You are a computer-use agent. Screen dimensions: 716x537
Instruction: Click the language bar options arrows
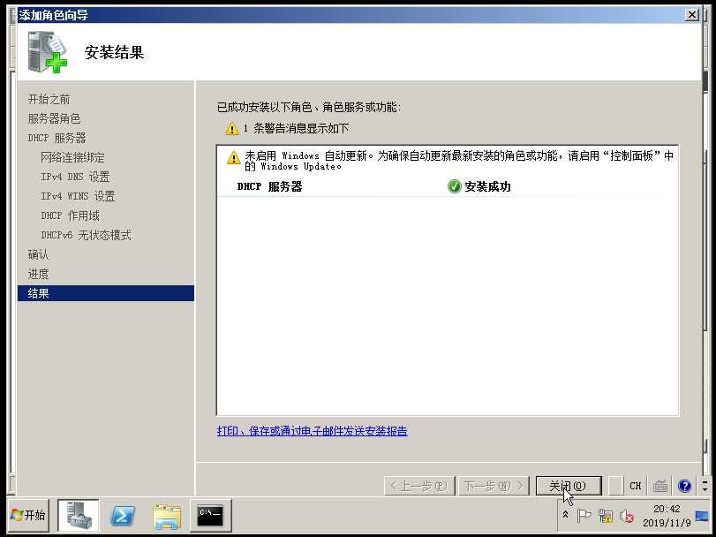coord(705,486)
